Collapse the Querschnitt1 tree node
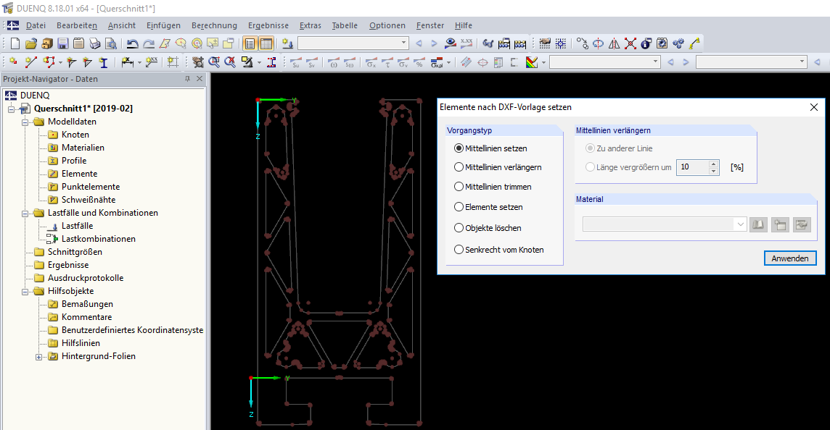The width and height of the screenshot is (830, 430). (11, 109)
